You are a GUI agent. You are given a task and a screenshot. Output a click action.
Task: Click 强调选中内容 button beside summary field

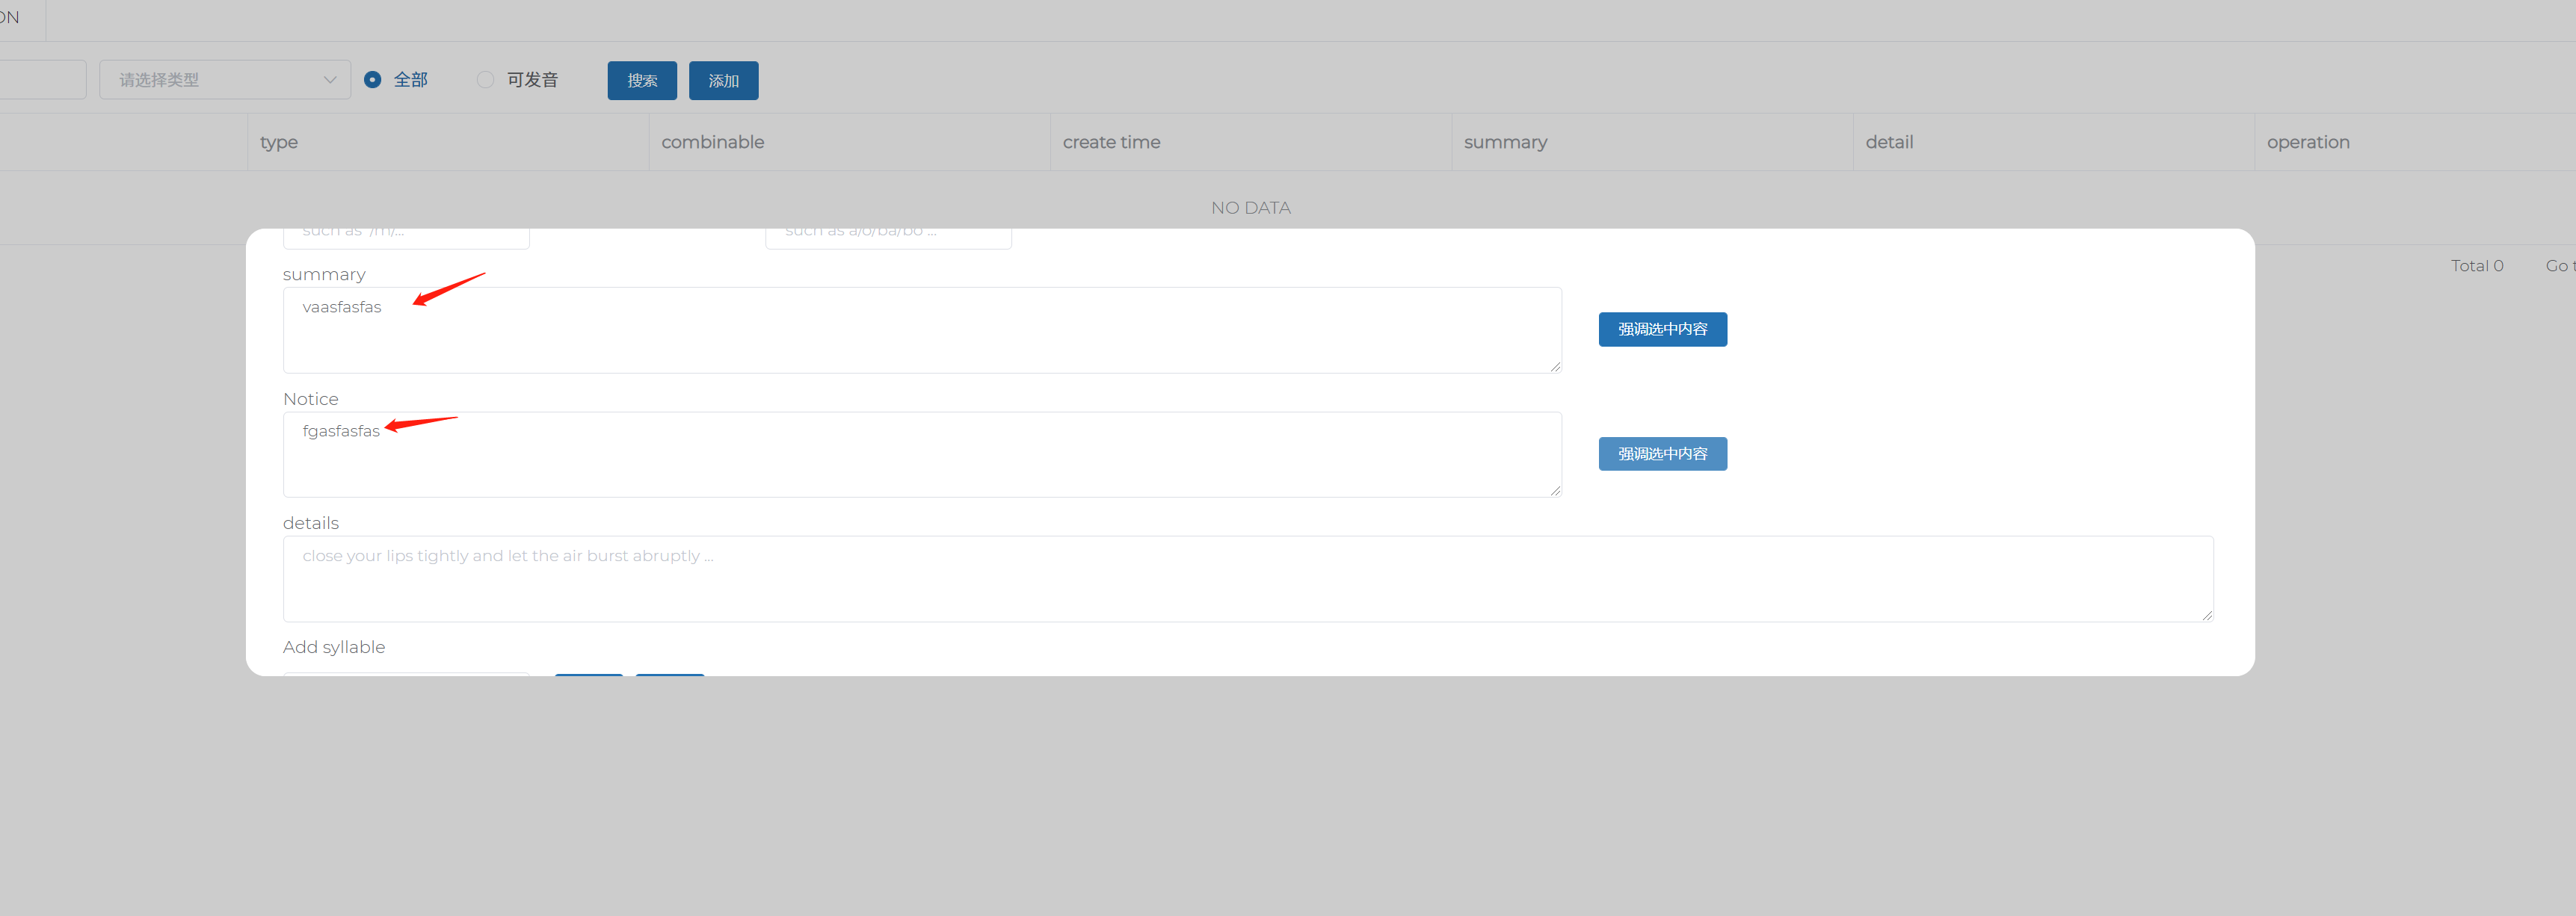1662,330
